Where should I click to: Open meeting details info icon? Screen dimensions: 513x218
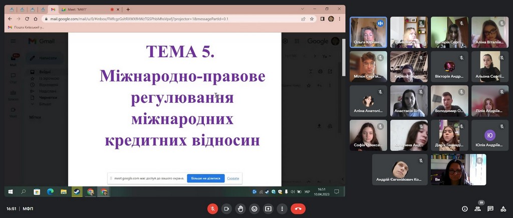coord(464,208)
